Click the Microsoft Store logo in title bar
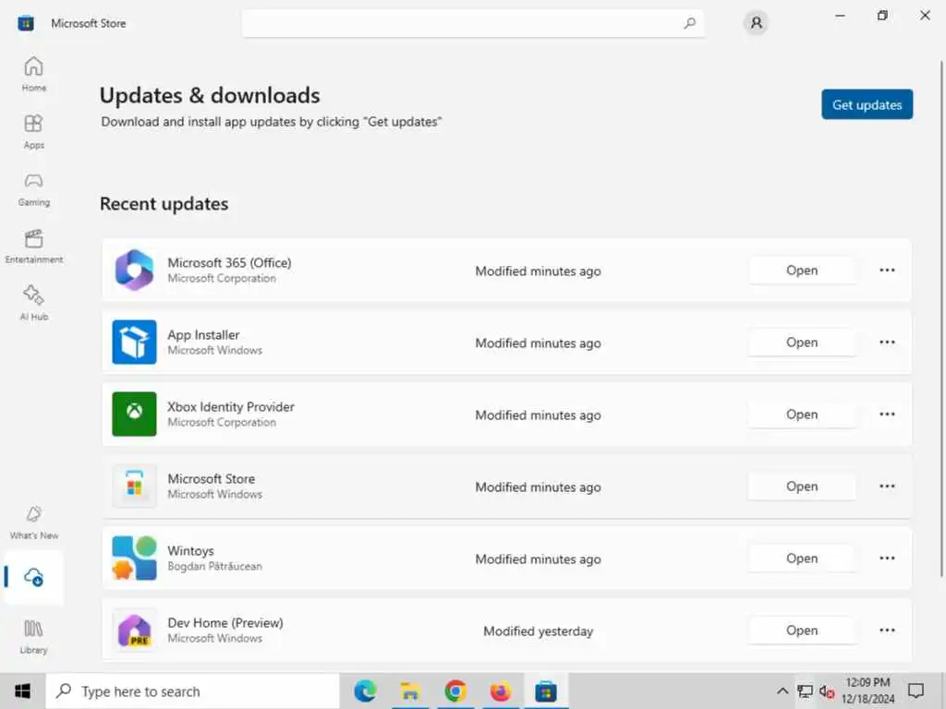This screenshot has height=709, width=946. pyautogui.click(x=26, y=23)
